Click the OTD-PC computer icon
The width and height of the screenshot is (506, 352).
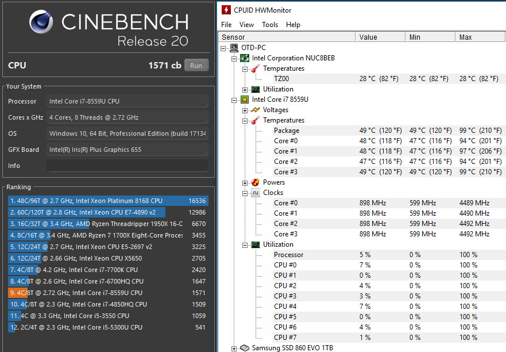234,48
